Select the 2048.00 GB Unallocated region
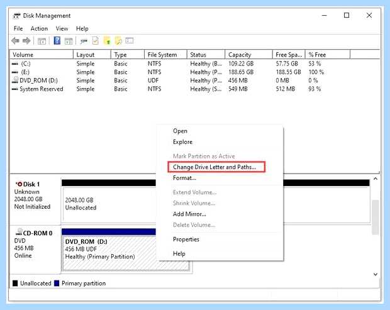This screenshot has height=310, width=390. (x=109, y=204)
